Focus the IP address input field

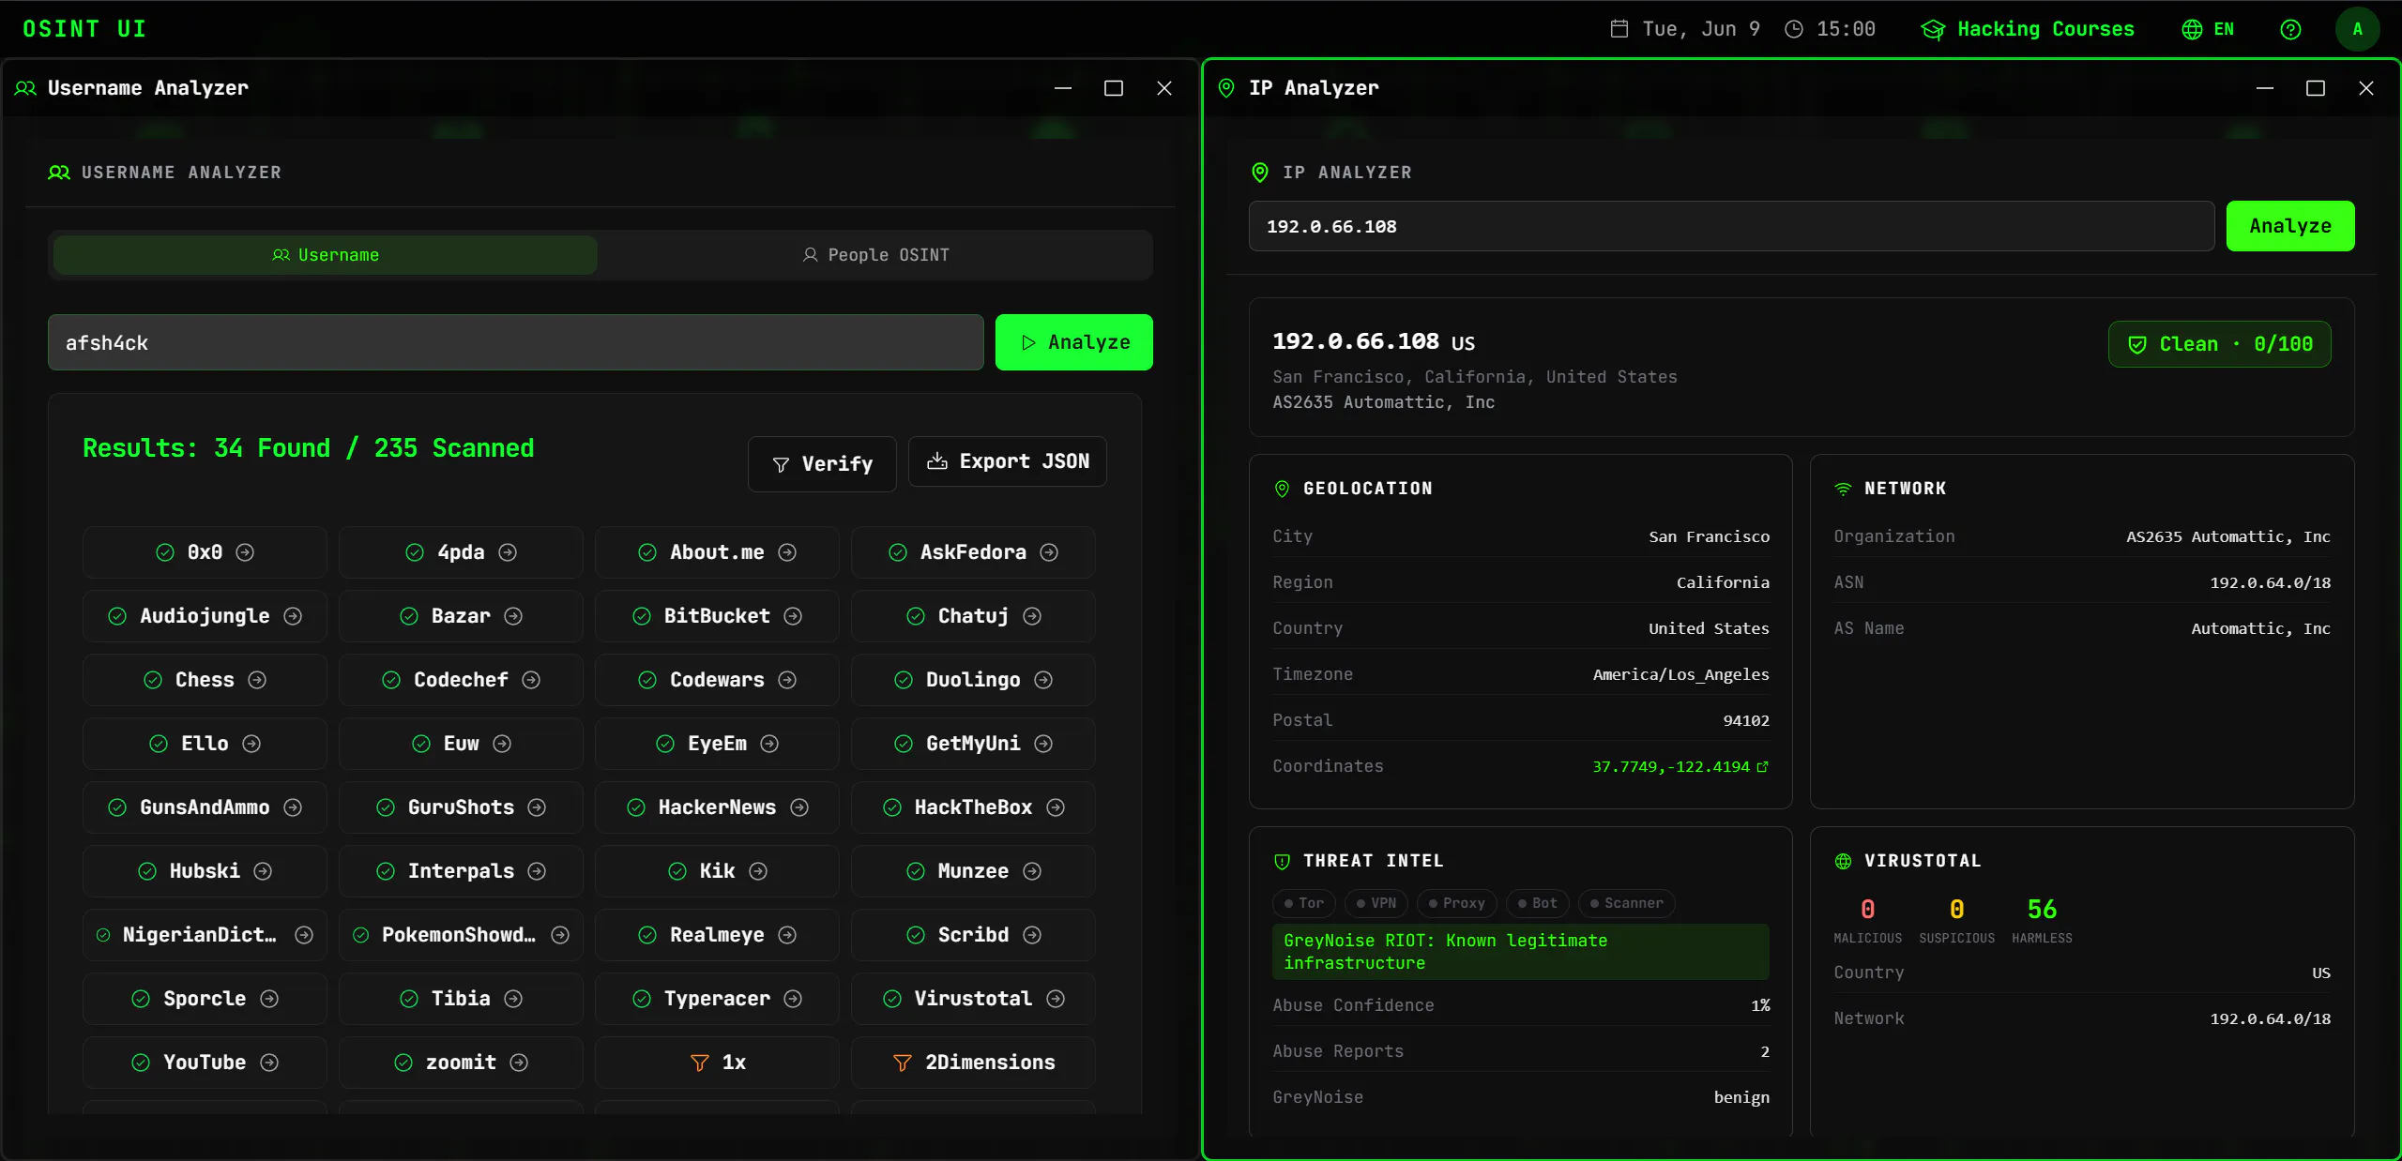pyautogui.click(x=1732, y=226)
